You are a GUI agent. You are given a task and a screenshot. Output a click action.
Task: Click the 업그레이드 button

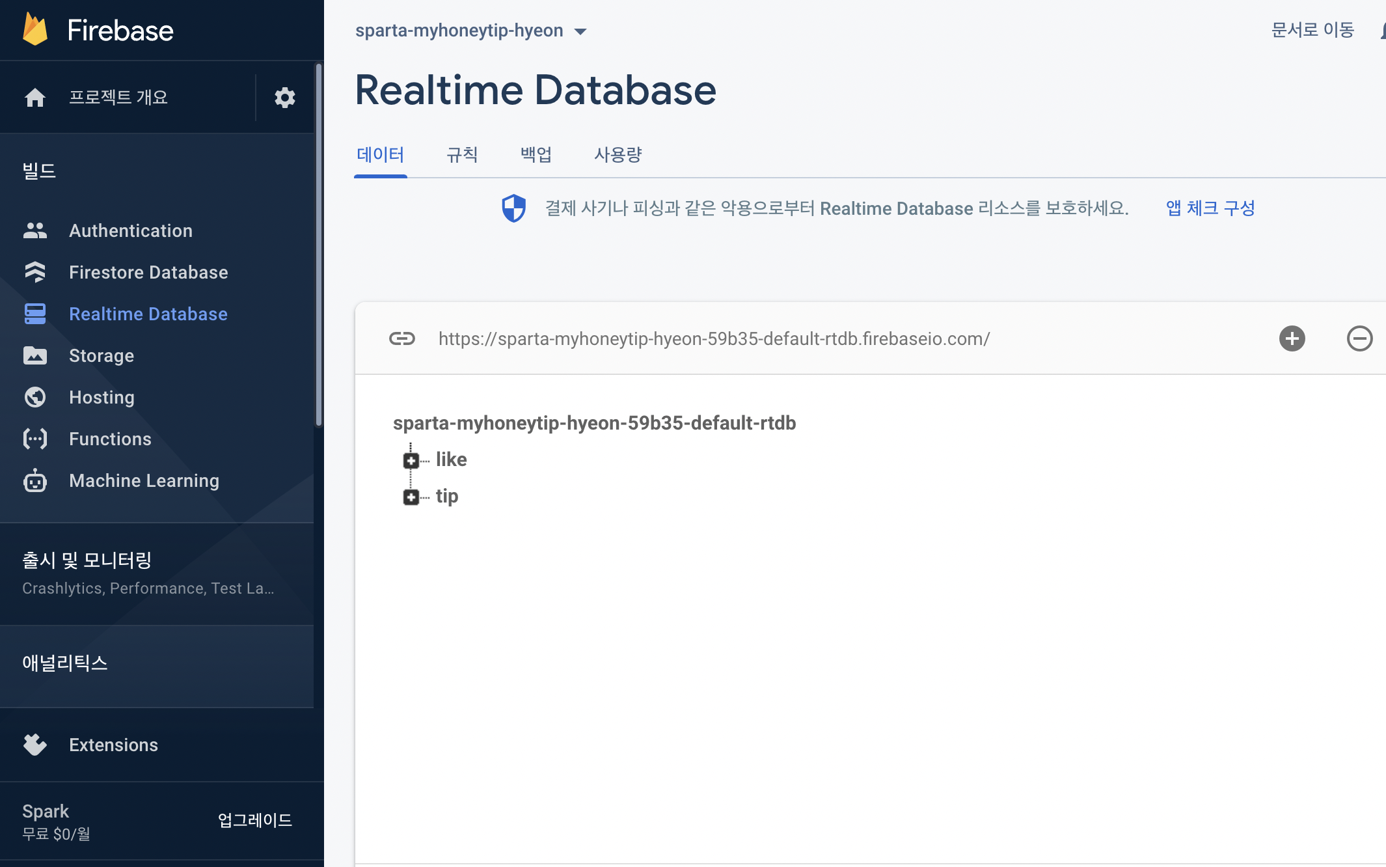pos(255,820)
